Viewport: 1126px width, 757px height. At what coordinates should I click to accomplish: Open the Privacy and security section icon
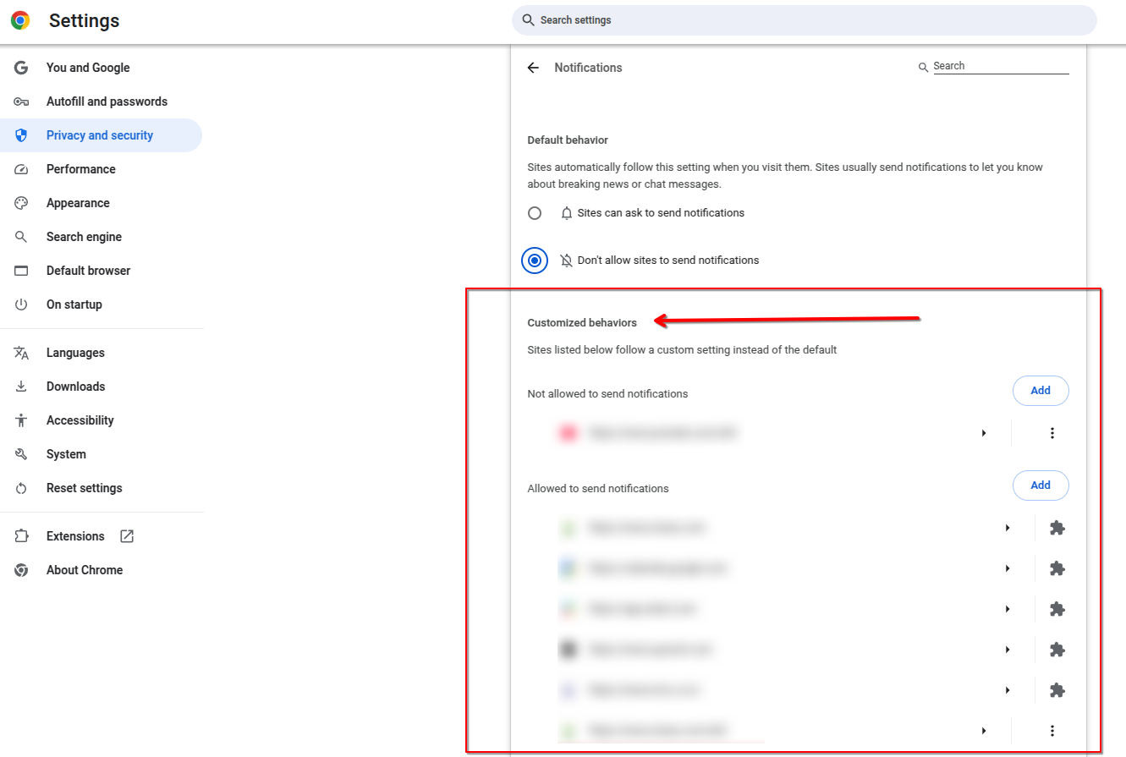coord(20,135)
